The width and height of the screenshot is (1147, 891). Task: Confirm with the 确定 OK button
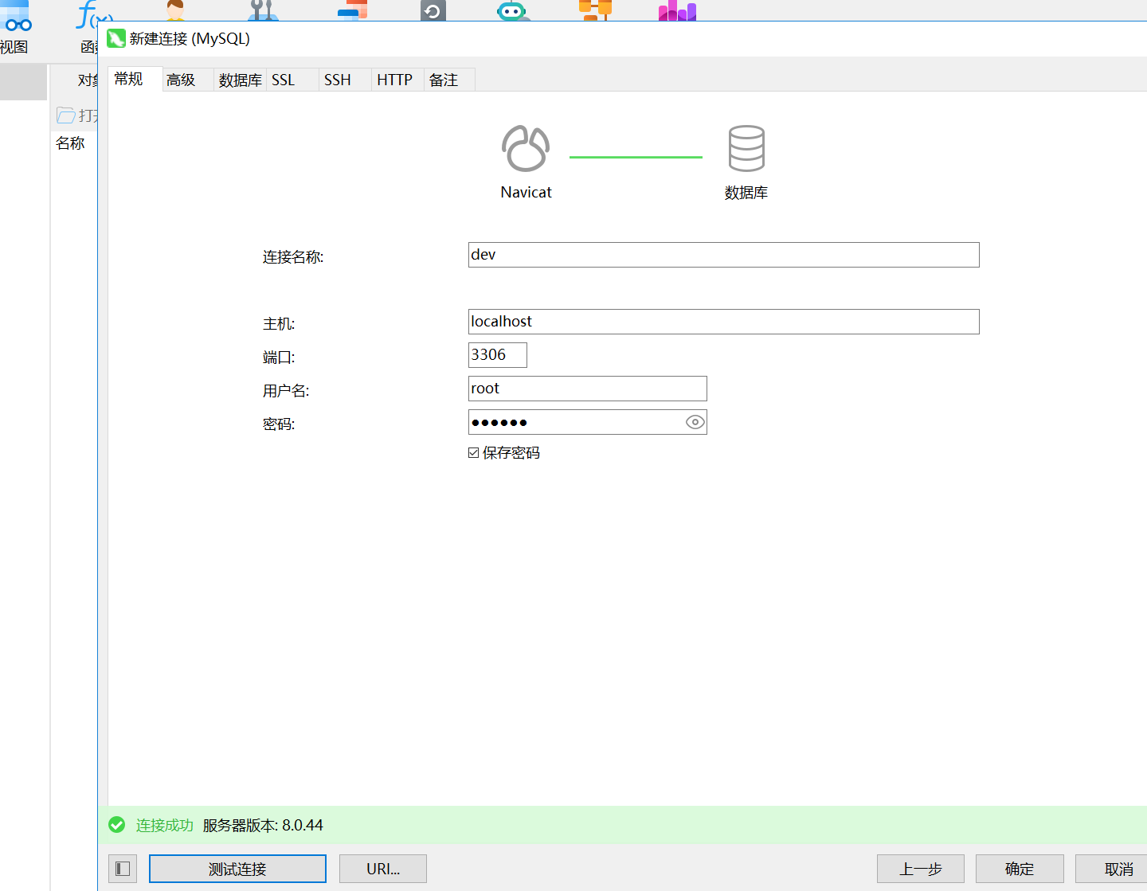(1020, 869)
